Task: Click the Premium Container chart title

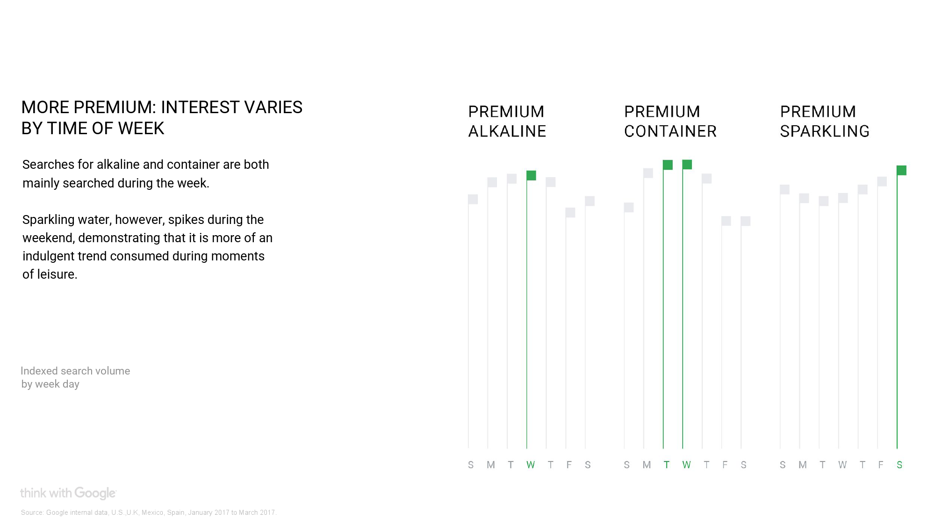Action: (x=670, y=122)
